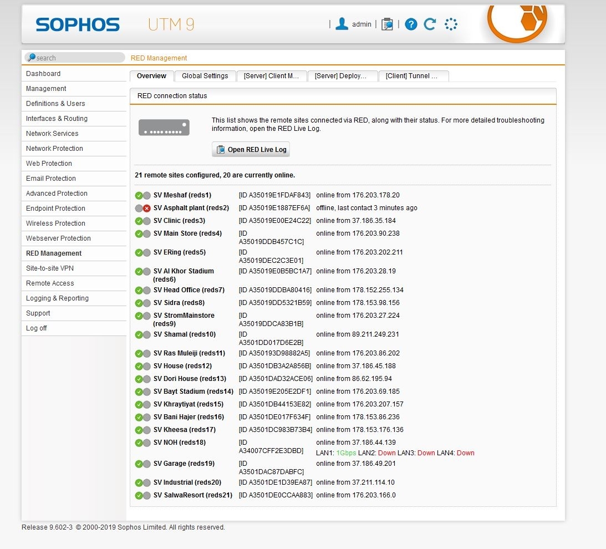Image resolution: width=606 pixels, height=549 pixels.
Task: Toggle status indicator for SV Meshaf (reds1)
Action: tap(139, 196)
